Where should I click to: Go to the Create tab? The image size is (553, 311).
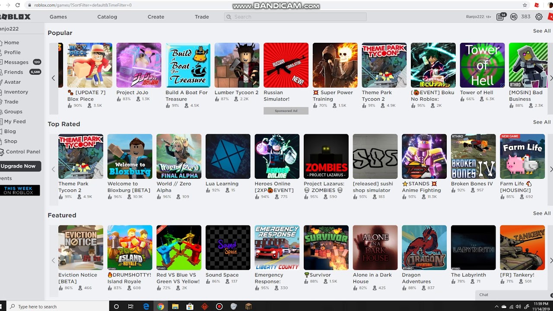pos(156,17)
